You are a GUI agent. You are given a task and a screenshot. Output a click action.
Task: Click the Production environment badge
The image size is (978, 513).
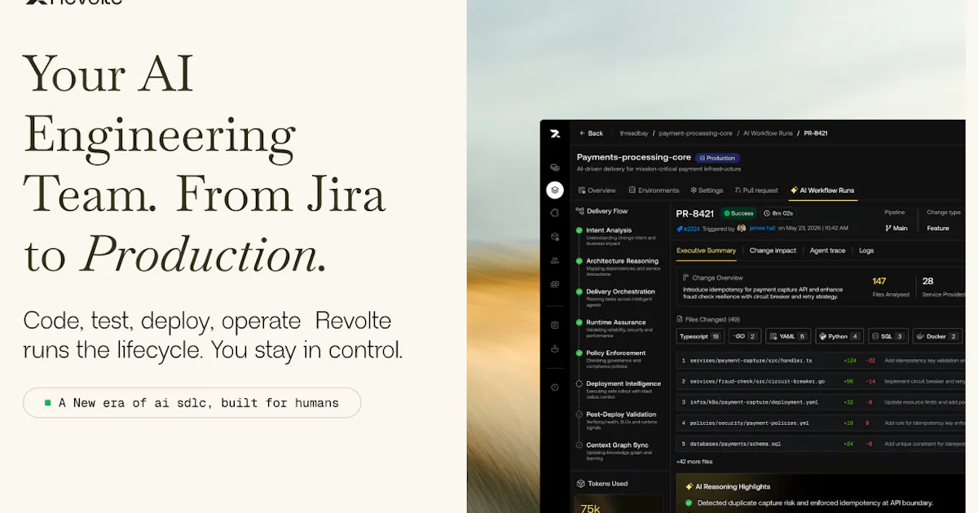coord(718,158)
